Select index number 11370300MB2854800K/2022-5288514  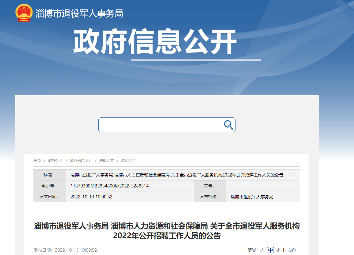click(x=109, y=186)
